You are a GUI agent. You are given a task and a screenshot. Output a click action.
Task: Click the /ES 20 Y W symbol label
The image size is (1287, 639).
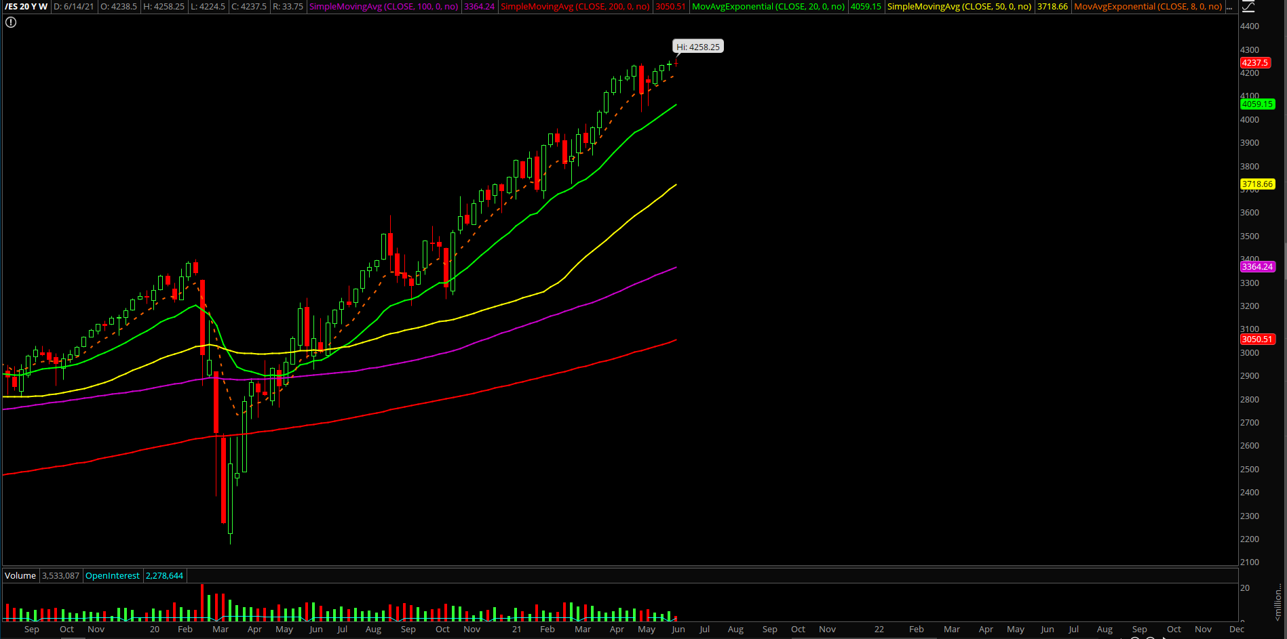pyautogui.click(x=26, y=7)
